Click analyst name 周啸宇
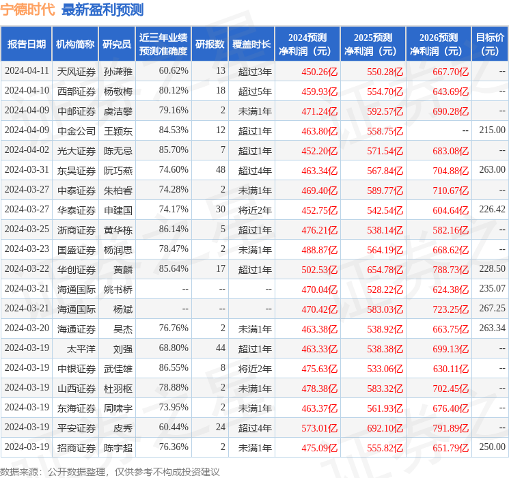Screen dimensions: 509x478 coord(118,408)
